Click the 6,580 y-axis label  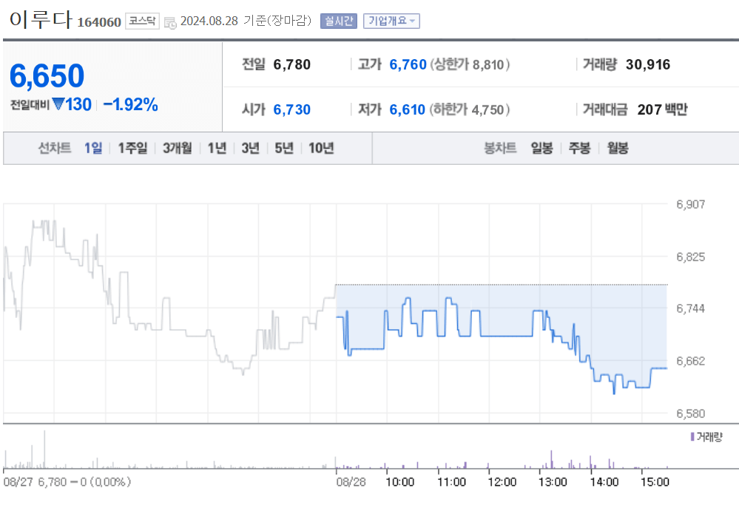click(690, 414)
